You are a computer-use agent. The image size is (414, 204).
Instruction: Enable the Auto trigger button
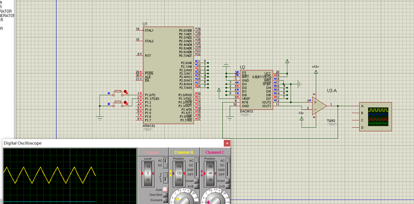tap(166, 190)
